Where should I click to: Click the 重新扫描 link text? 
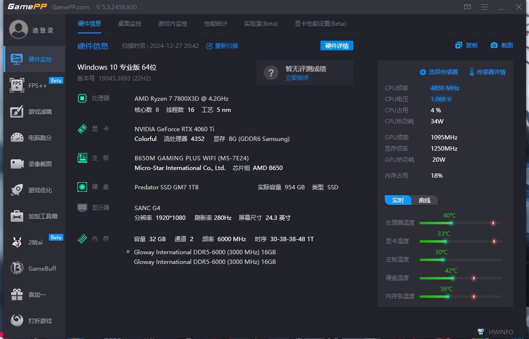[x=227, y=46]
